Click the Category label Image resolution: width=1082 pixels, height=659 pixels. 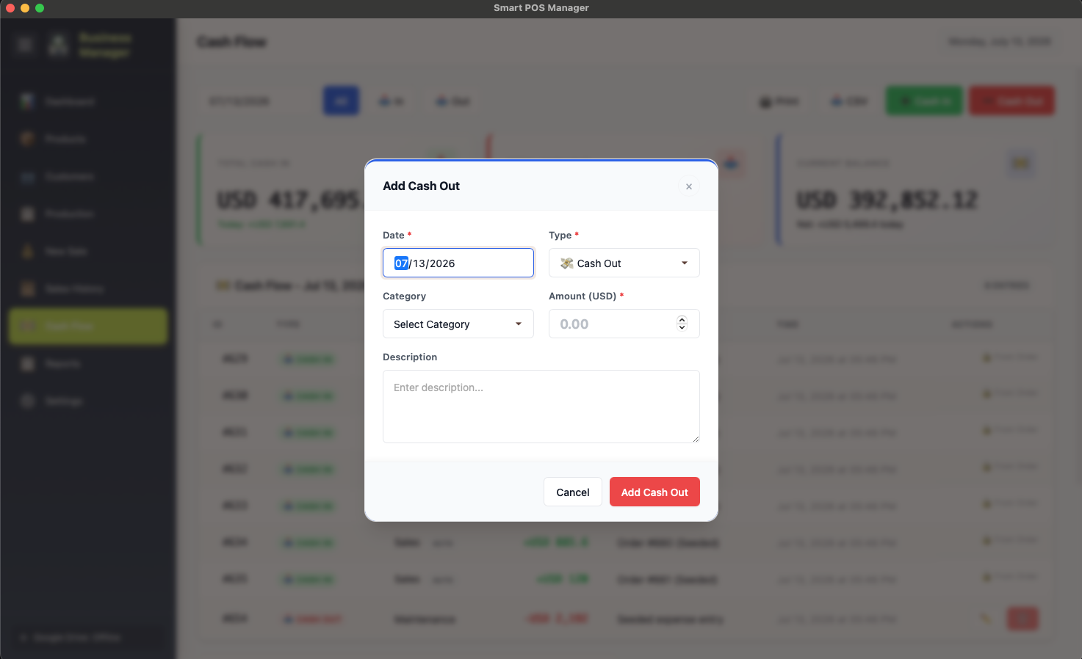[x=404, y=296]
